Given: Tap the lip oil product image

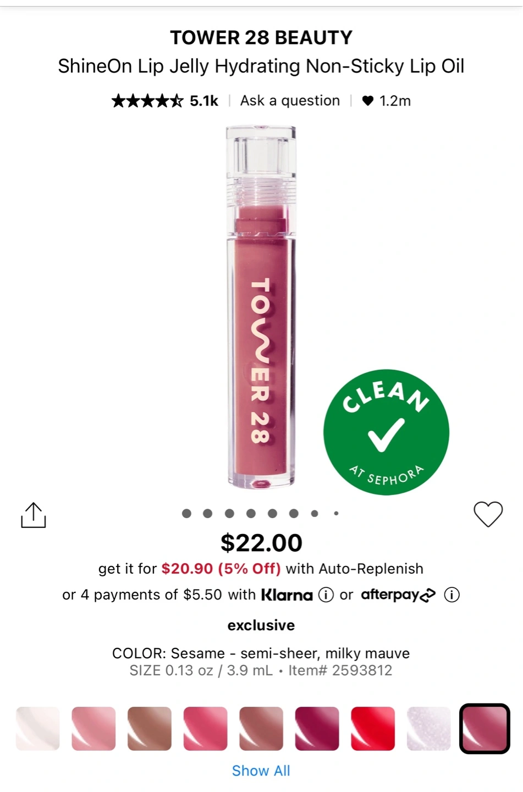Looking at the screenshot, I should (261, 308).
